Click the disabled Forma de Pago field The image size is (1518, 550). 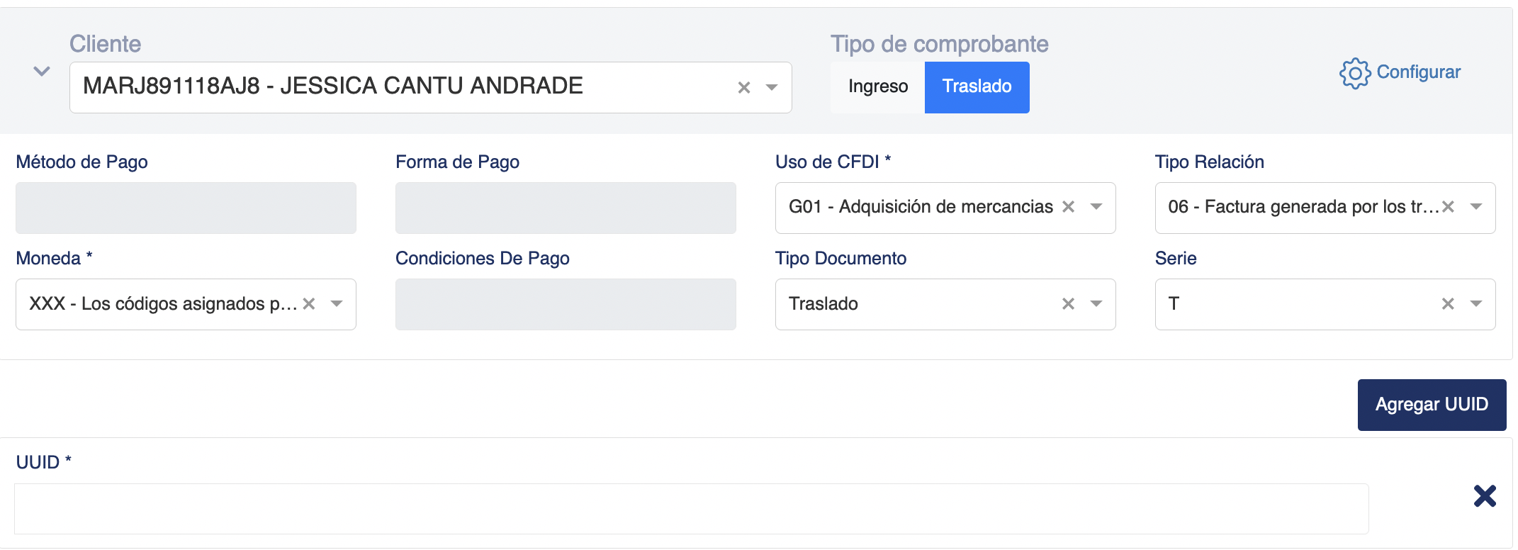(x=566, y=208)
